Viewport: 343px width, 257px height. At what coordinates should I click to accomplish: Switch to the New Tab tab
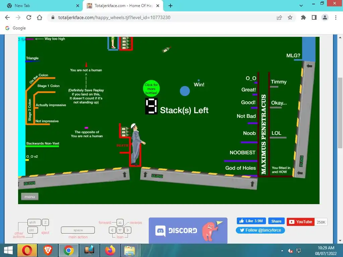[x=42, y=6]
